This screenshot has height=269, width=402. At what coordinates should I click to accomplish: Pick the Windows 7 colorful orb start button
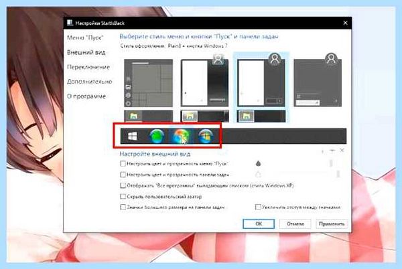pos(182,136)
